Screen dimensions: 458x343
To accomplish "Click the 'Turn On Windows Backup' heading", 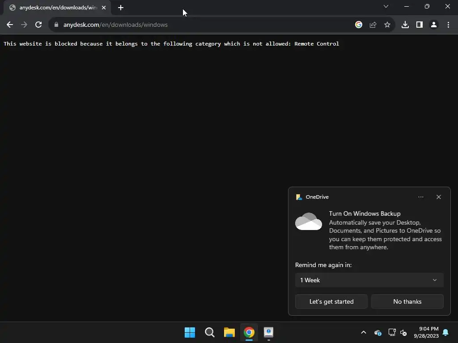I will pyautogui.click(x=365, y=214).
